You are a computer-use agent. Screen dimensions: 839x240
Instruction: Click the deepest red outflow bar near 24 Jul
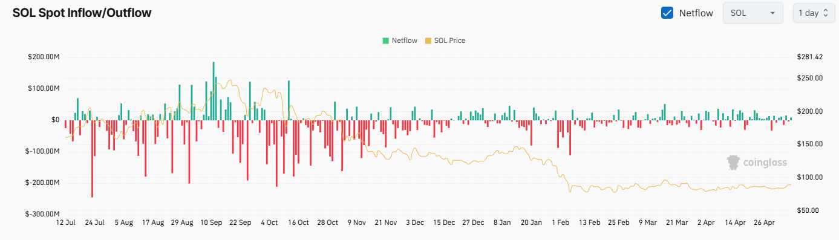click(x=92, y=158)
